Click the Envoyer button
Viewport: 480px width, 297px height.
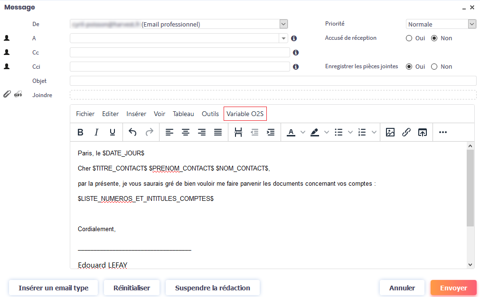point(453,288)
